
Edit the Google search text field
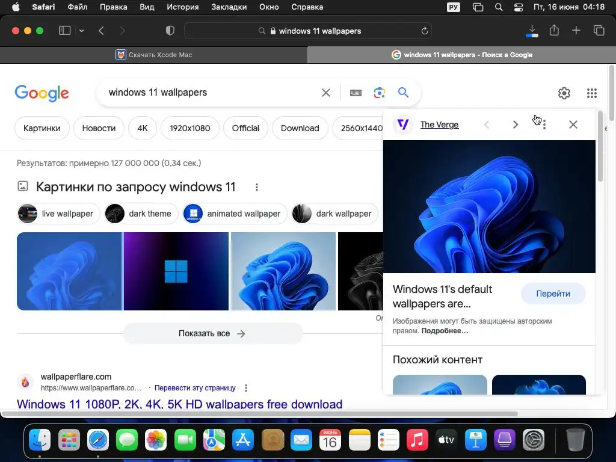point(212,92)
